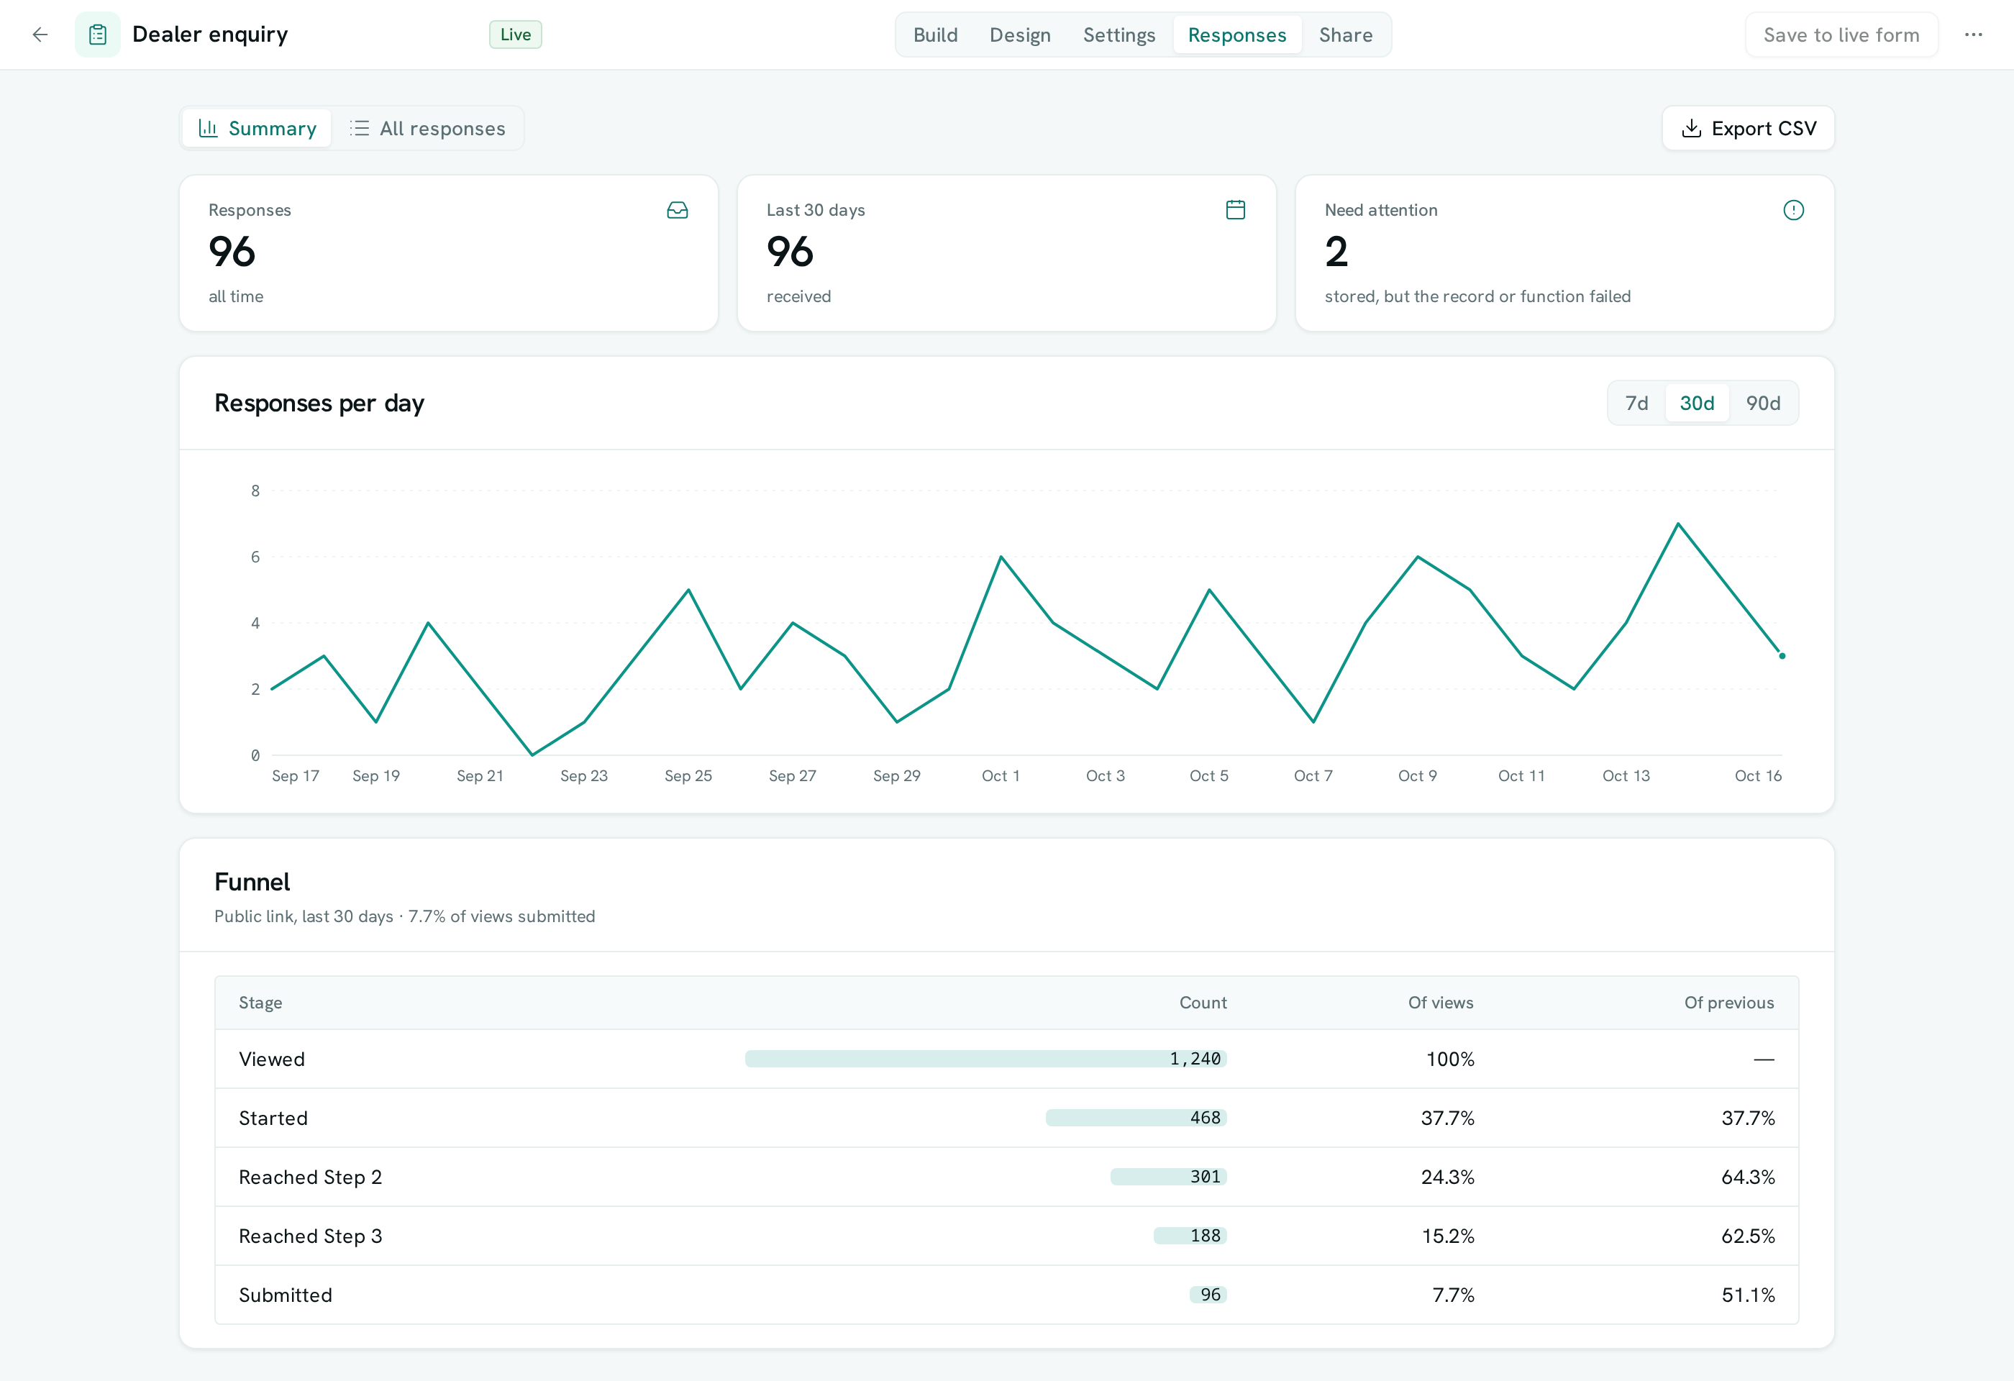Click the Oct 1 axis label
The height and width of the screenshot is (1381, 2014).
1000,775
